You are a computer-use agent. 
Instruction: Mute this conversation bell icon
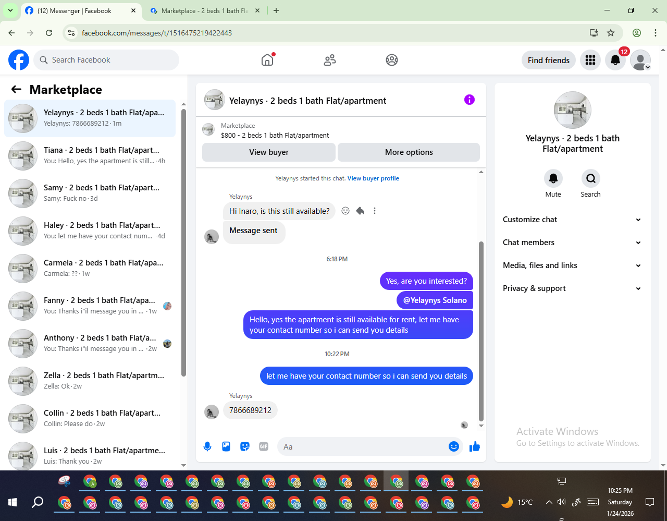(x=553, y=178)
